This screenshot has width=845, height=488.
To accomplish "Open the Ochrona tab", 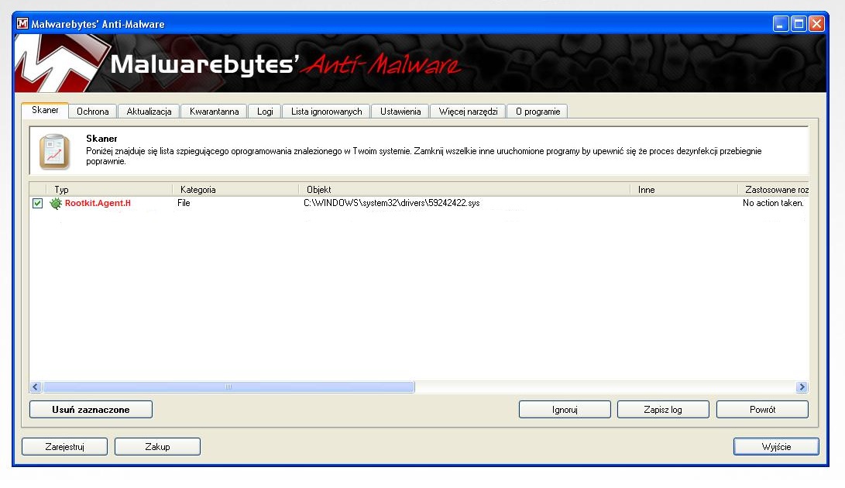I will coord(93,111).
